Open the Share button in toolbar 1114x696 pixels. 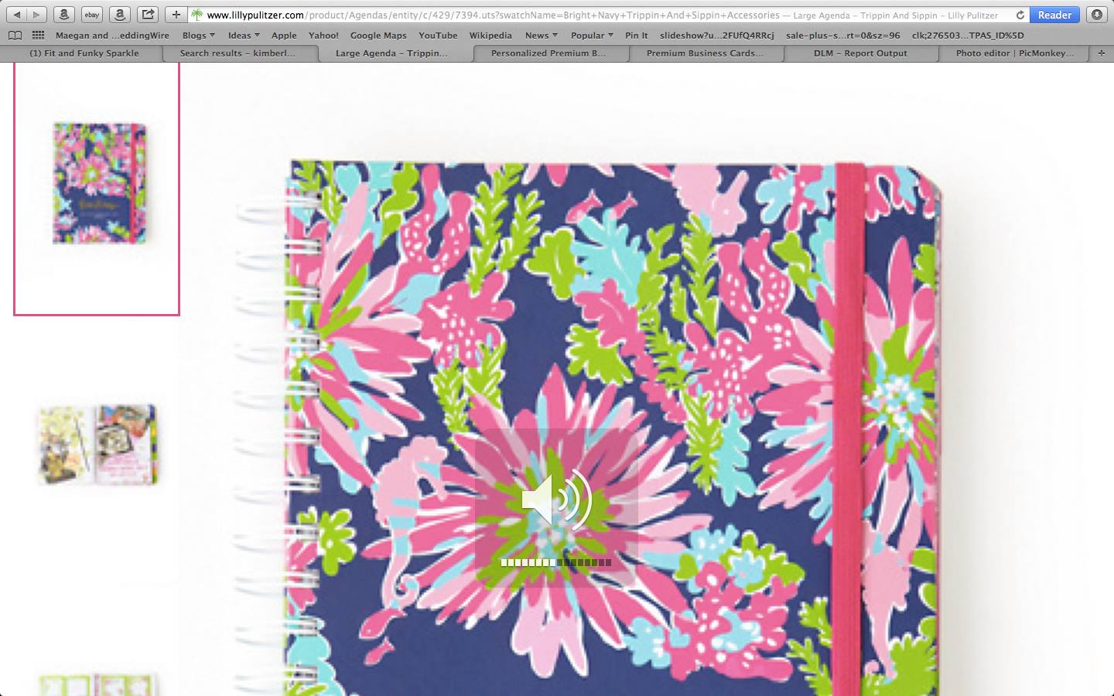click(148, 15)
